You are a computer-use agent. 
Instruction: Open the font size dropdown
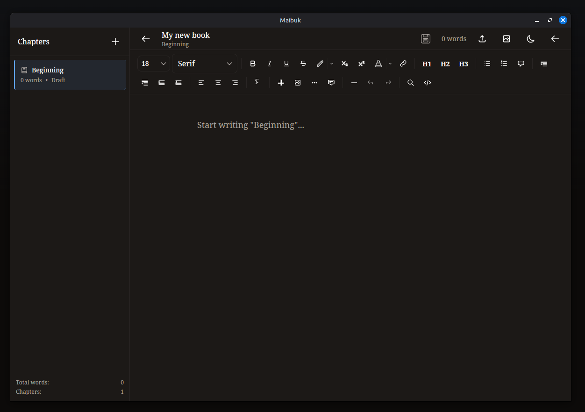[153, 64]
